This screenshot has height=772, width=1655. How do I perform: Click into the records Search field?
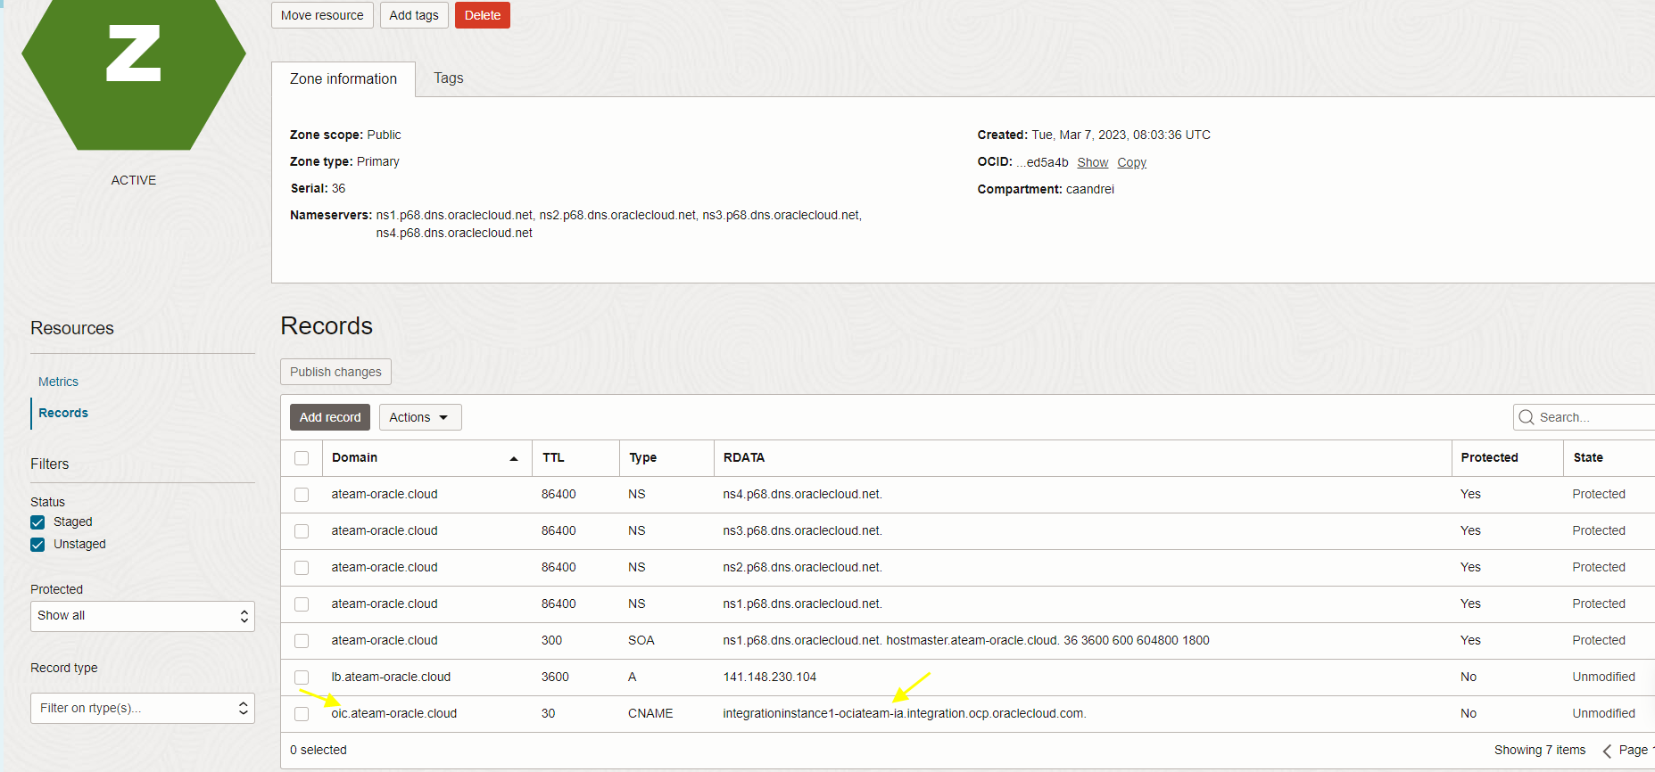pos(1593,417)
